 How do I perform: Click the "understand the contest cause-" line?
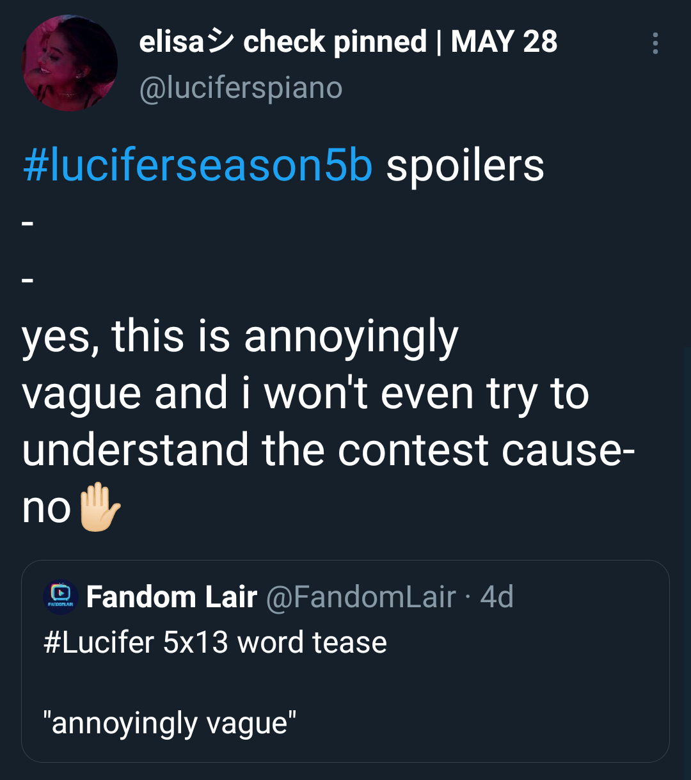pyautogui.click(x=328, y=449)
